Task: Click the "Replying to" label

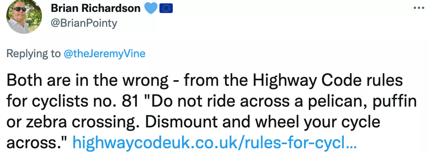Action: point(33,54)
